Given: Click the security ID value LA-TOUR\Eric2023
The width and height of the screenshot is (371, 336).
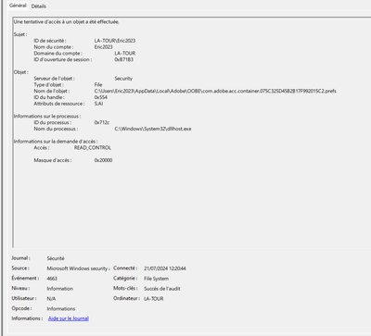Looking at the screenshot, I should point(115,41).
